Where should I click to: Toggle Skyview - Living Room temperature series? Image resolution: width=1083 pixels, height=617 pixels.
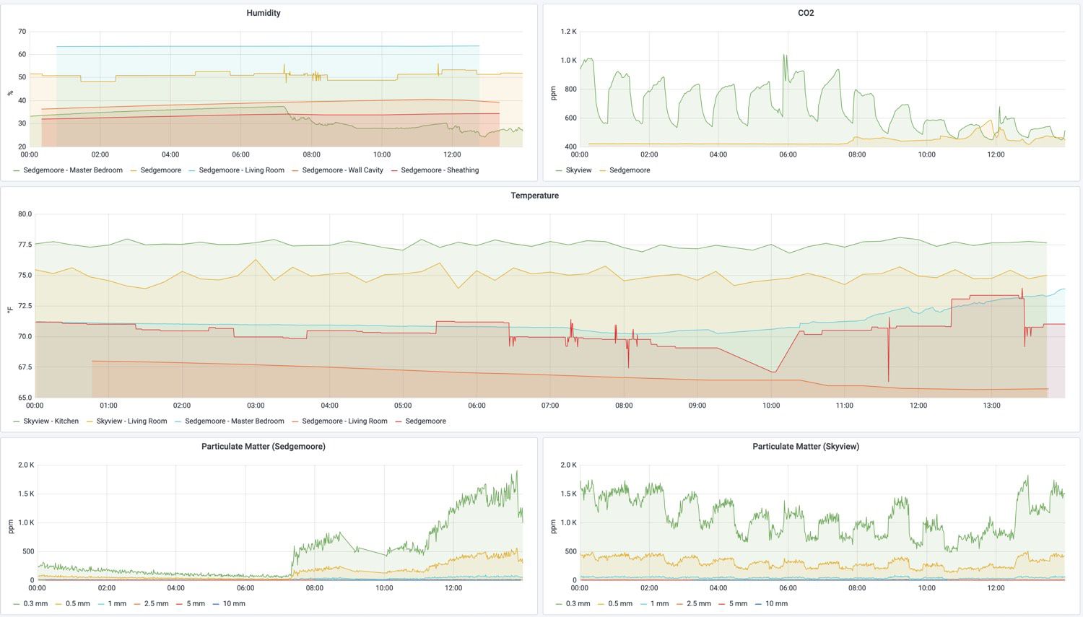tap(131, 421)
